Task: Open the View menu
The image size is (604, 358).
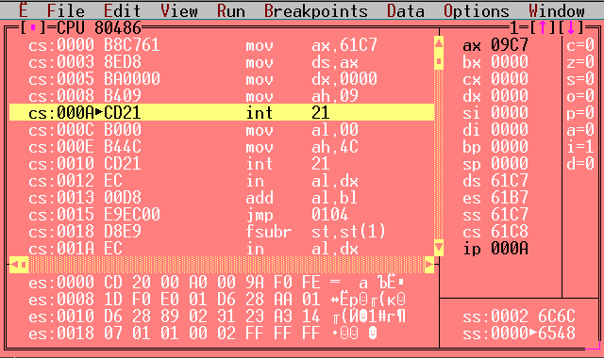Action: (179, 10)
